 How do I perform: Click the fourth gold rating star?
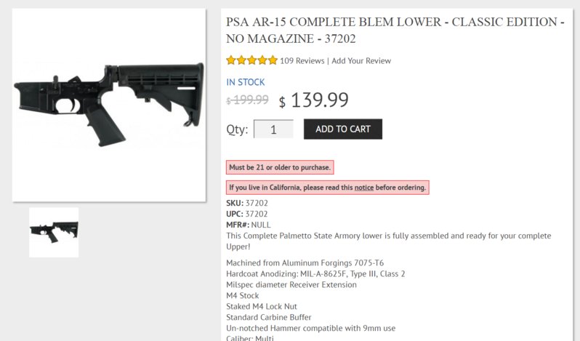point(262,60)
